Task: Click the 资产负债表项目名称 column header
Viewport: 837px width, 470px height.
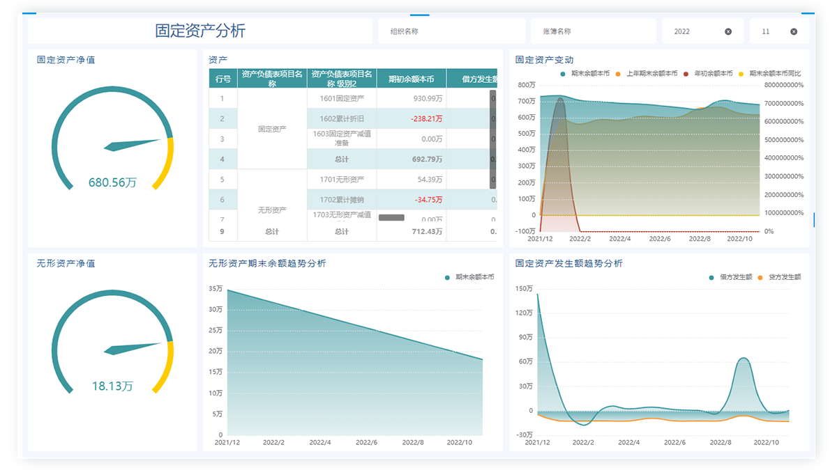Action: [x=272, y=79]
